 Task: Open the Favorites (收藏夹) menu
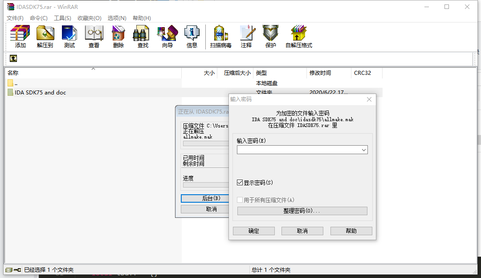click(x=89, y=18)
